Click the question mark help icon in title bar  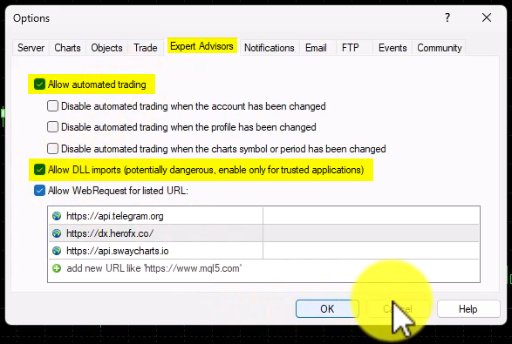click(x=447, y=17)
